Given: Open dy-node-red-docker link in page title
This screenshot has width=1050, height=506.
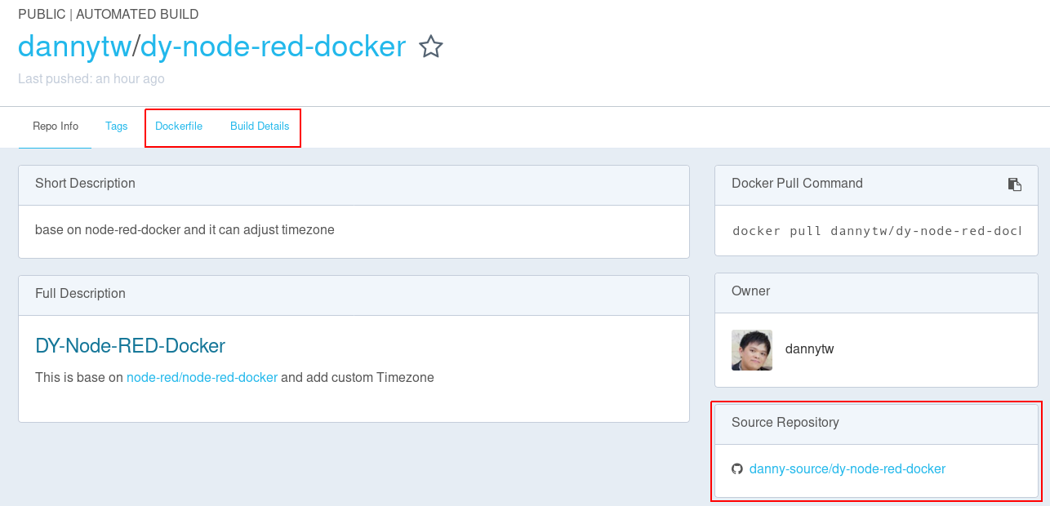Looking at the screenshot, I should click(x=273, y=47).
